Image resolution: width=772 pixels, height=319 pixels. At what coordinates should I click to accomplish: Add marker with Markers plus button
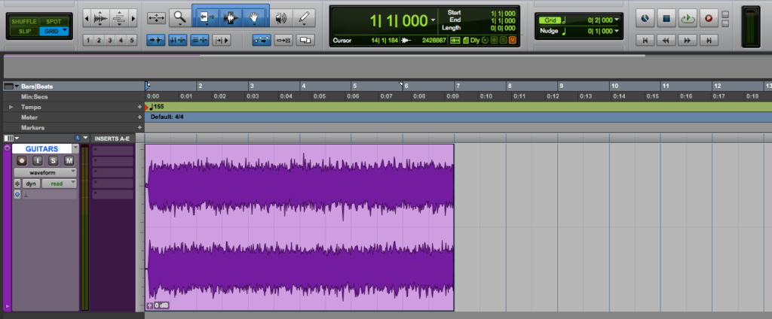(x=139, y=127)
